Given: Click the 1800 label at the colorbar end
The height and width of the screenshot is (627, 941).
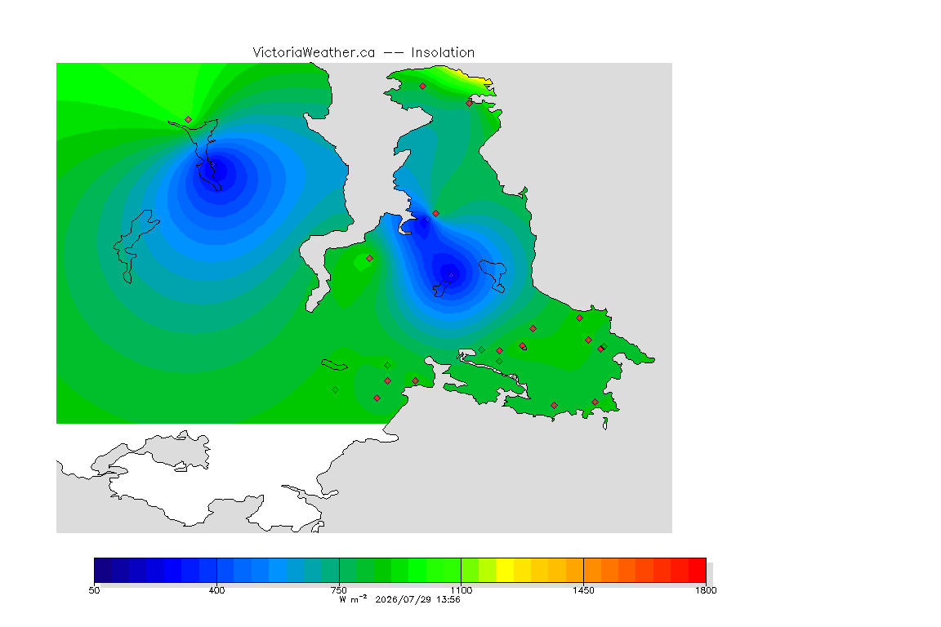Looking at the screenshot, I should (x=706, y=590).
